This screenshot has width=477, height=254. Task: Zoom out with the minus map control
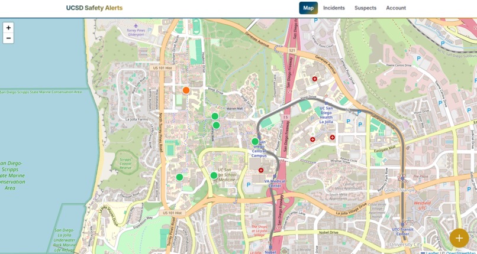pyautogui.click(x=8, y=38)
